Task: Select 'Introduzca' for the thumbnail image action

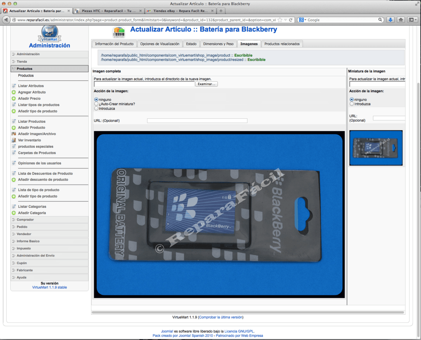Action: click(352, 104)
